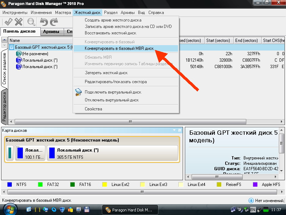Select the (Не размечен) partition row
Viewport: 286px width, 215px height.
35,54
